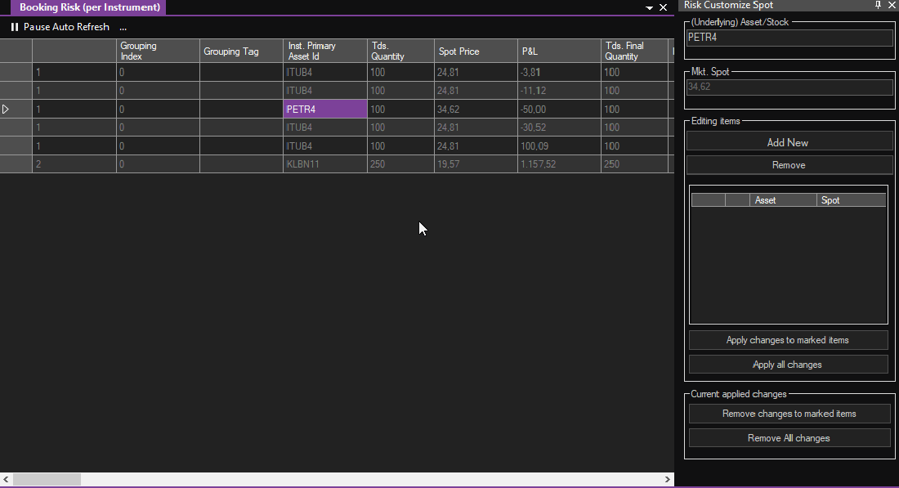This screenshot has width=899, height=488.
Task: Click the horizontal scrollbar left arrow
Action: click(6, 480)
